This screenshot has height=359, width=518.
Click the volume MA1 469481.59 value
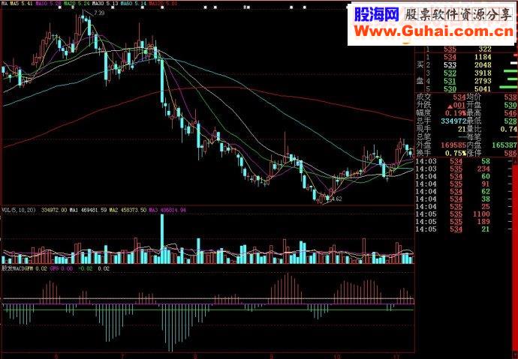88,210
